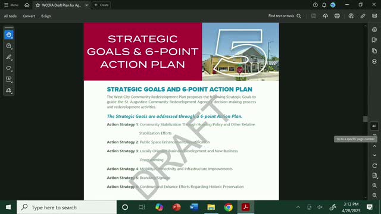Click the Windows Start button
This screenshot has height=214, width=381.
8,207
